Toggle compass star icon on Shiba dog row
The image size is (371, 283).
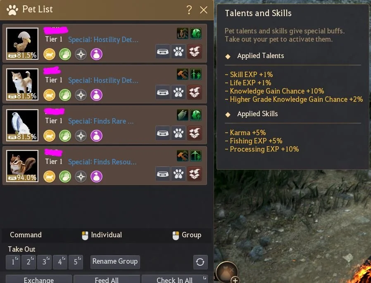coord(81,95)
